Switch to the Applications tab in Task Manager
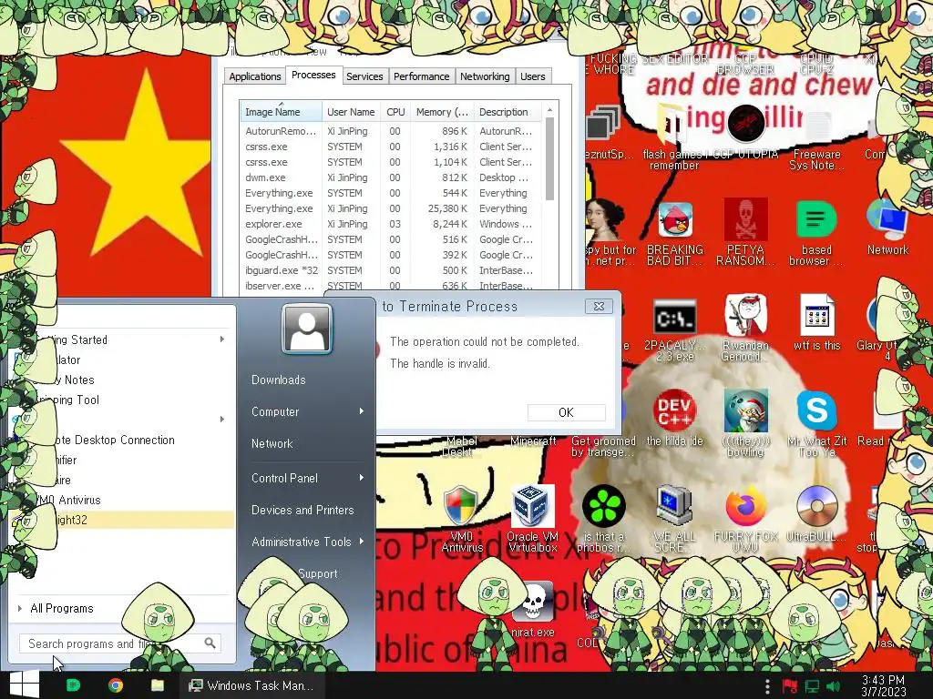Viewport: 933px width, 699px height. pos(255,76)
